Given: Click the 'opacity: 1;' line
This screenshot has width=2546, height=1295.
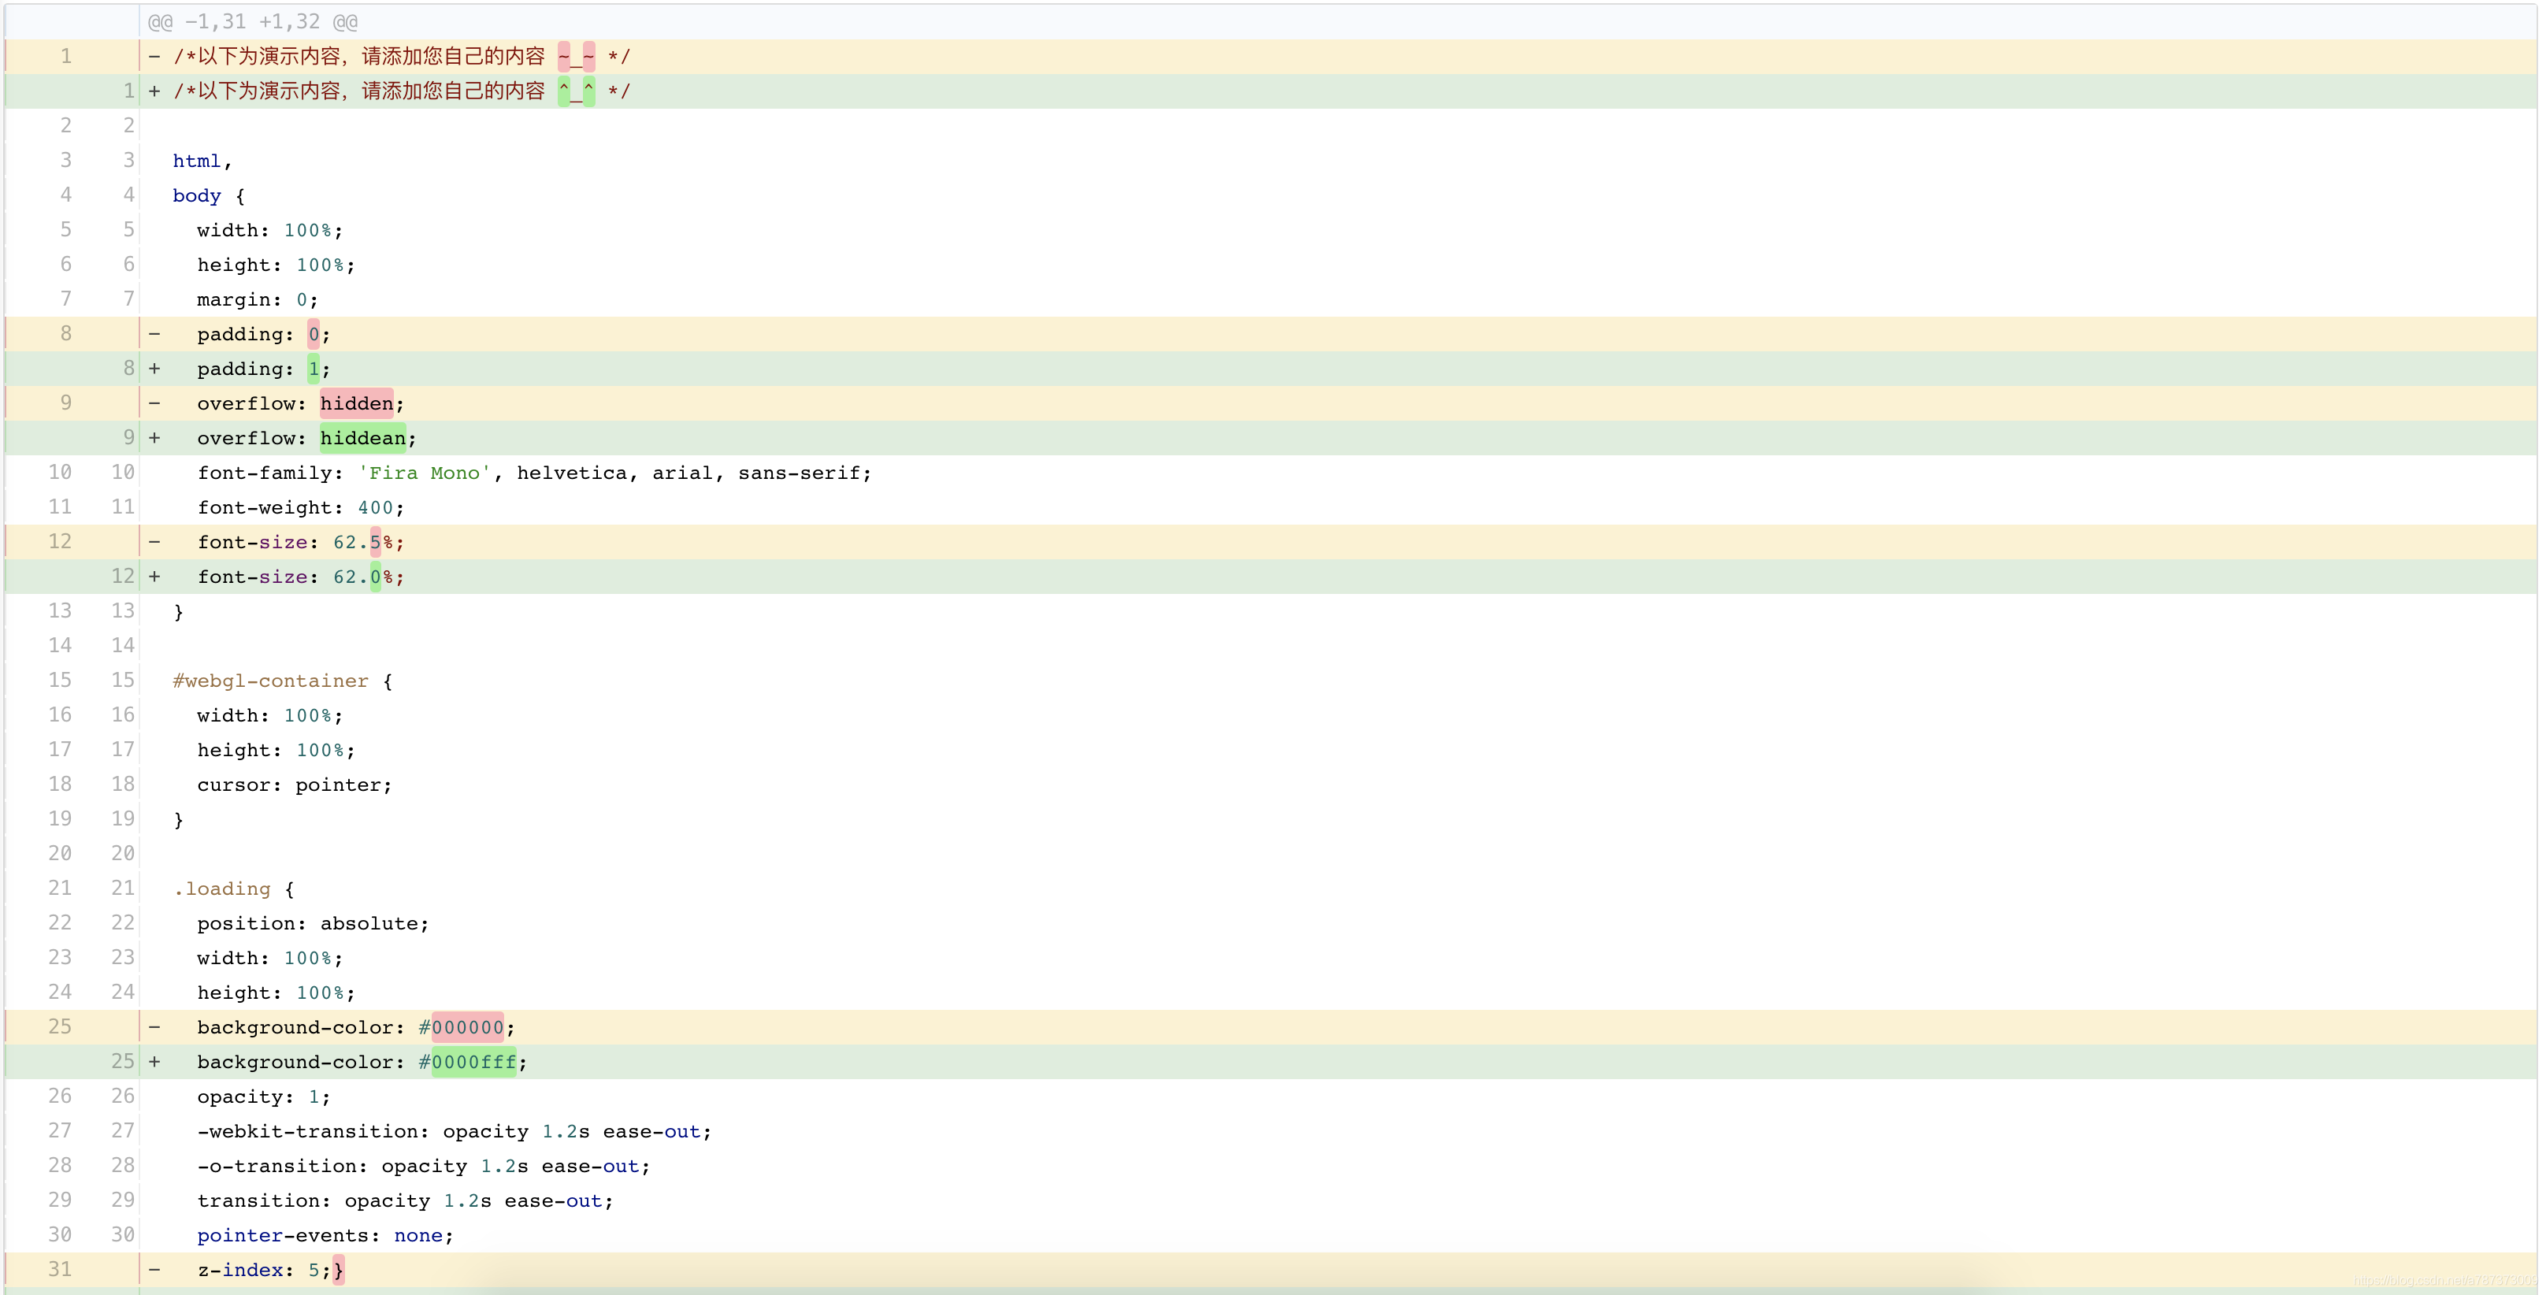Looking at the screenshot, I should click(x=264, y=1096).
